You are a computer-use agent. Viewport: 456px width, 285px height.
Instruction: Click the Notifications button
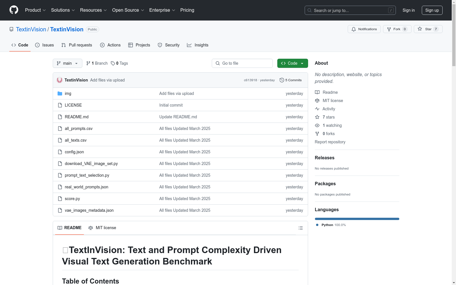[364, 29]
